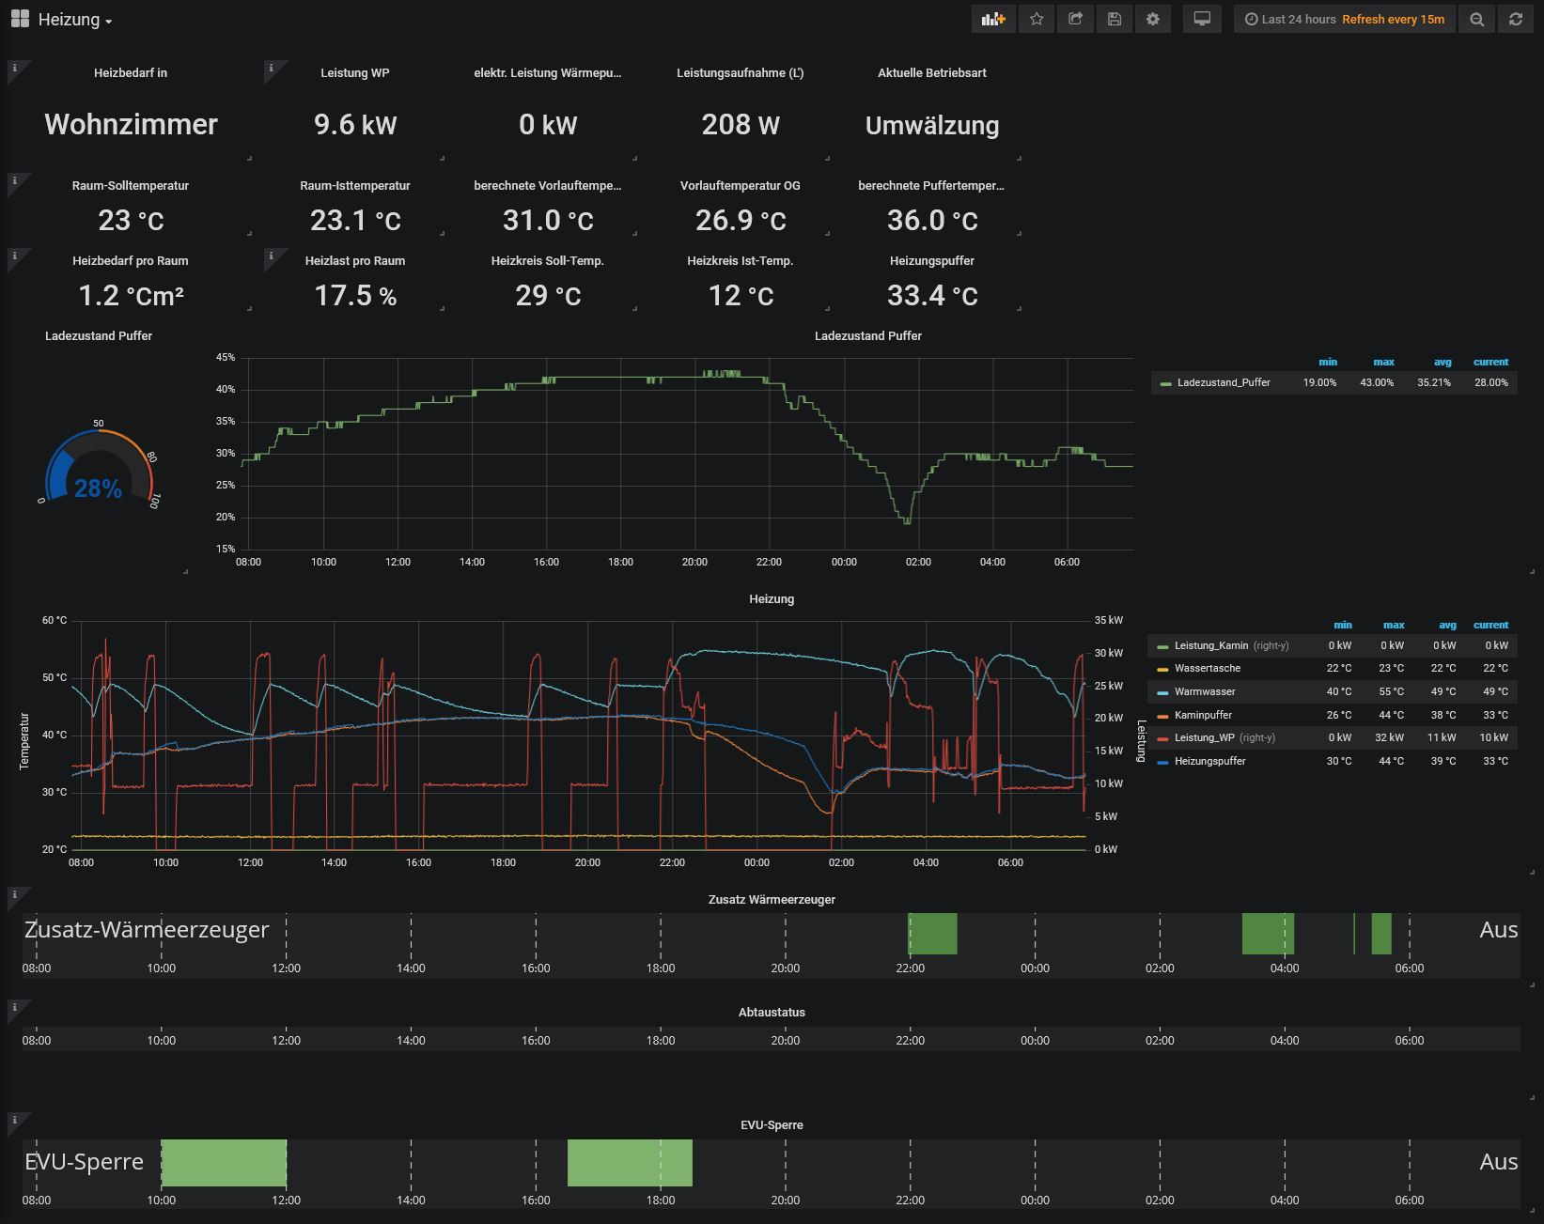This screenshot has height=1224, width=1544.
Task: Save the dashboard with disk icon
Action: [x=1115, y=19]
